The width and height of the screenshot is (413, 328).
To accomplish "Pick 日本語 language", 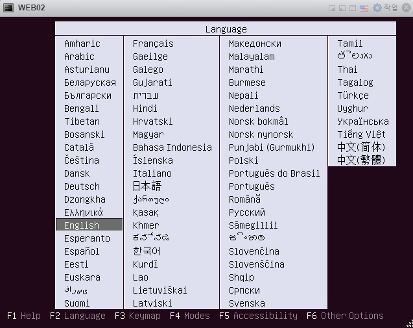I will [147, 186].
